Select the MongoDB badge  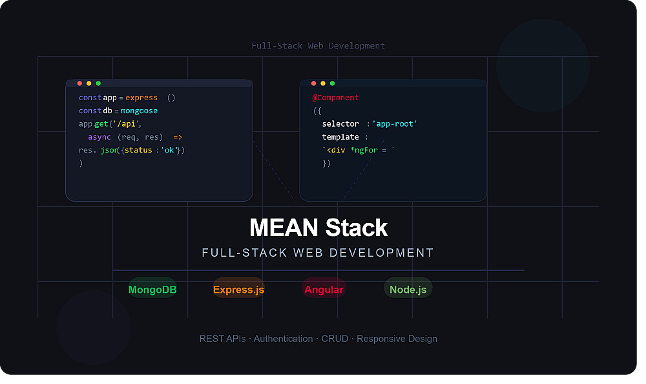152,289
